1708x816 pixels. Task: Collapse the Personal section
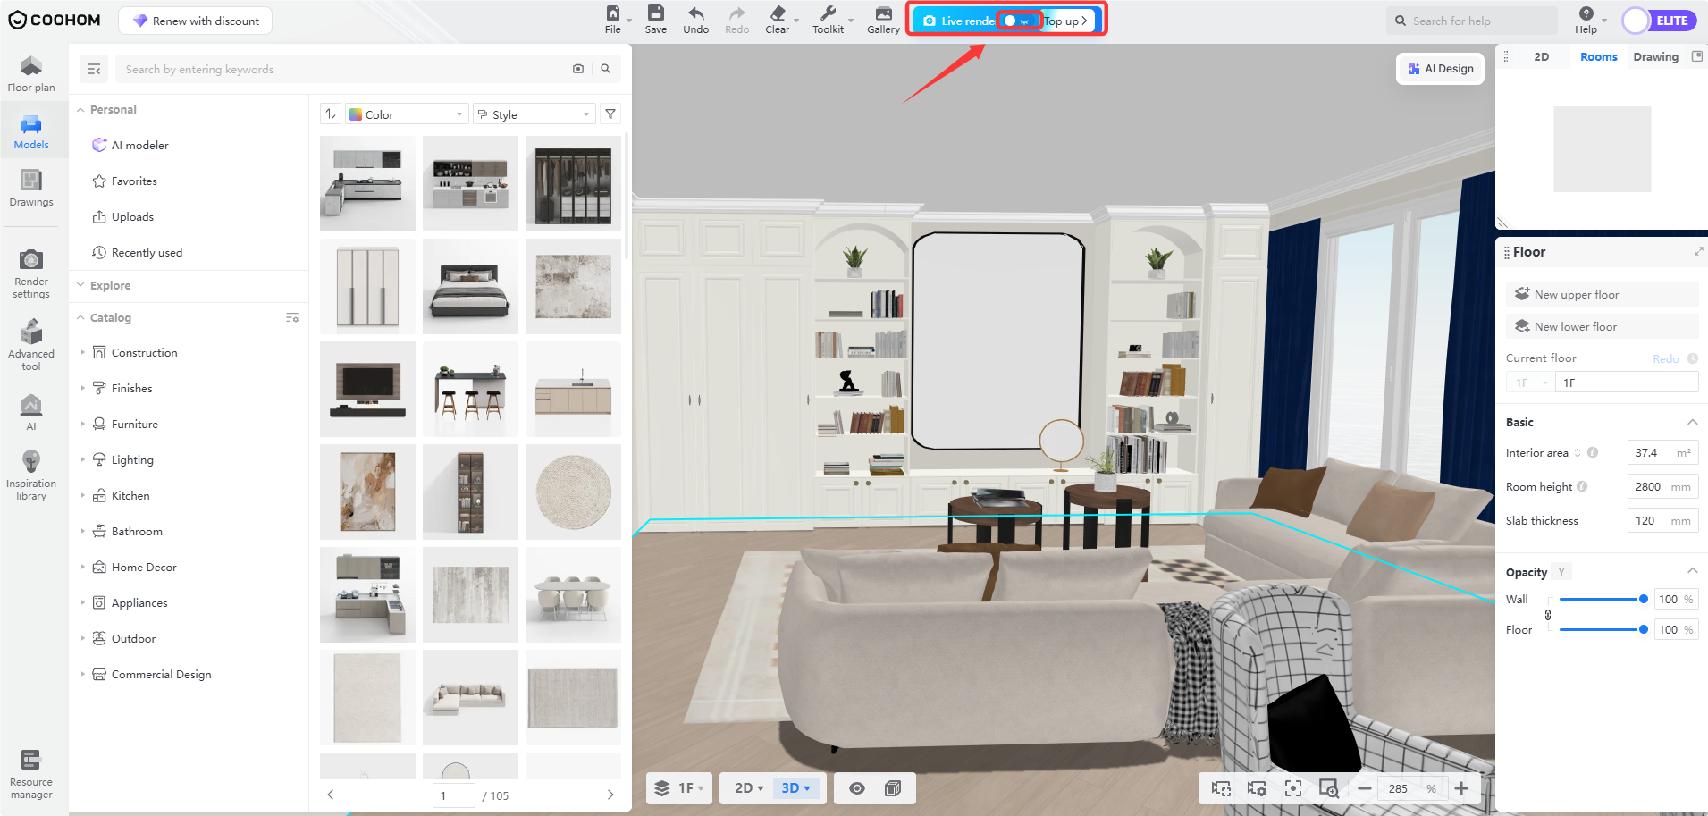coord(80,110)
